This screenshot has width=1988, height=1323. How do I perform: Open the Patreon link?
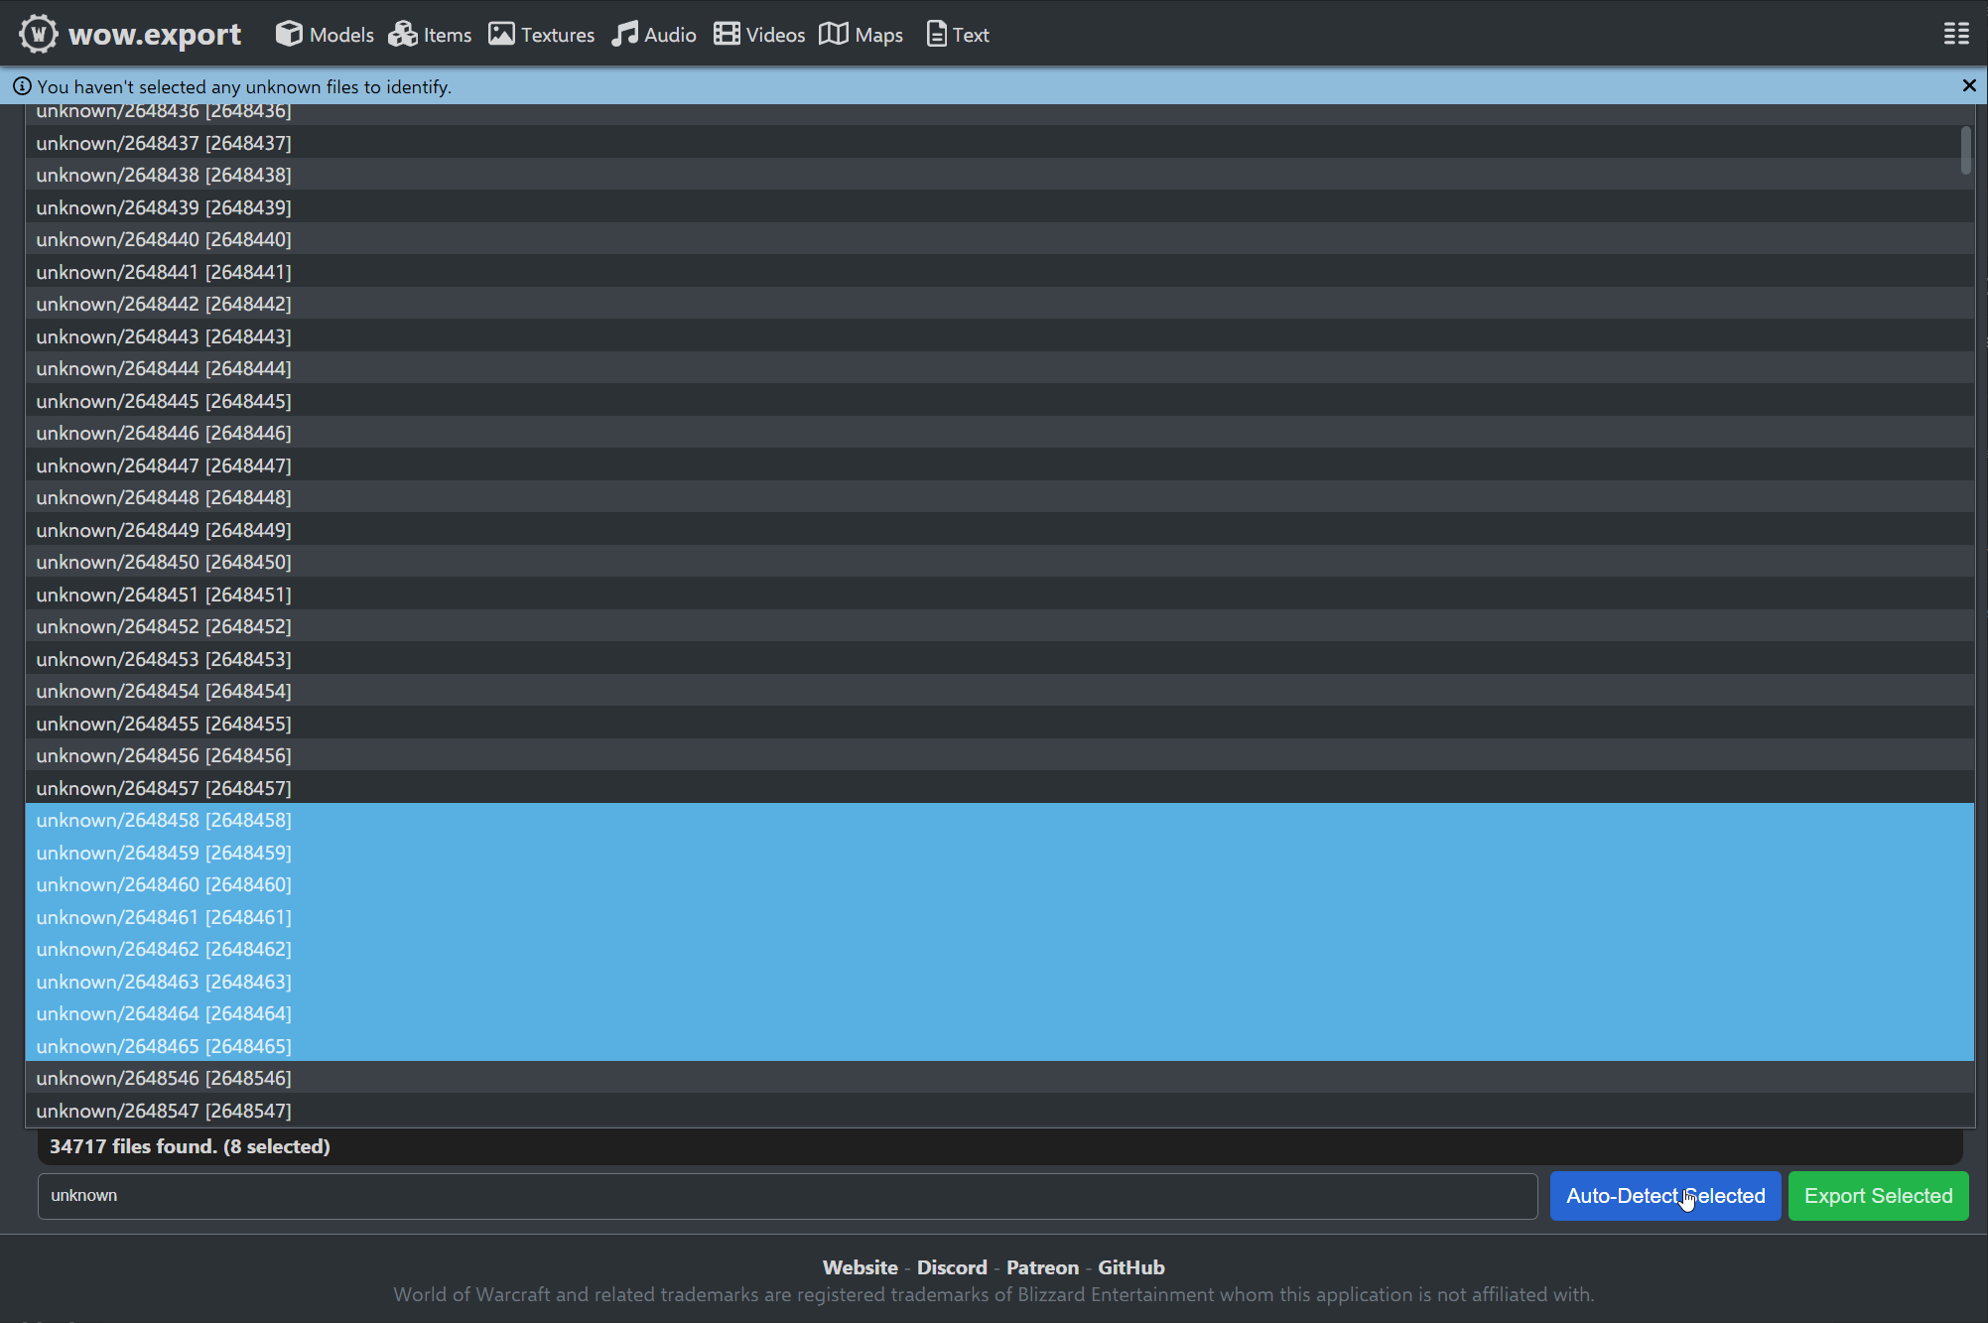coord(1042,1266)
